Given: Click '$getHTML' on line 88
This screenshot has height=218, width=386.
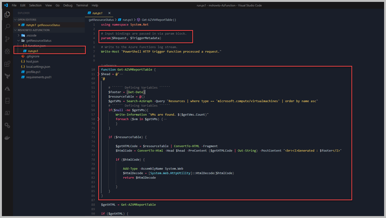Looking at the screenshot, I should pos(108,205).
